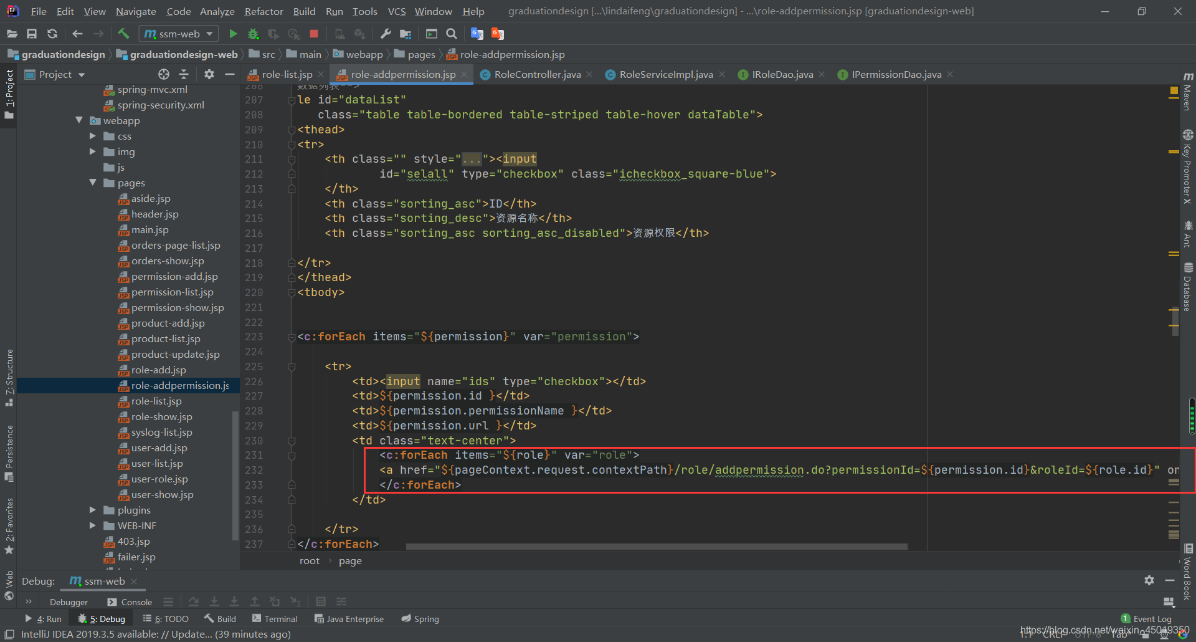
Task: Open Spring tool window
Action: (x=420, y=619)
